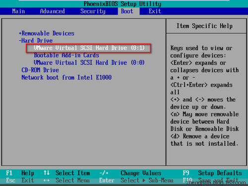Click the PhoenixBIOS Setup Utility title

click(123, 4)
